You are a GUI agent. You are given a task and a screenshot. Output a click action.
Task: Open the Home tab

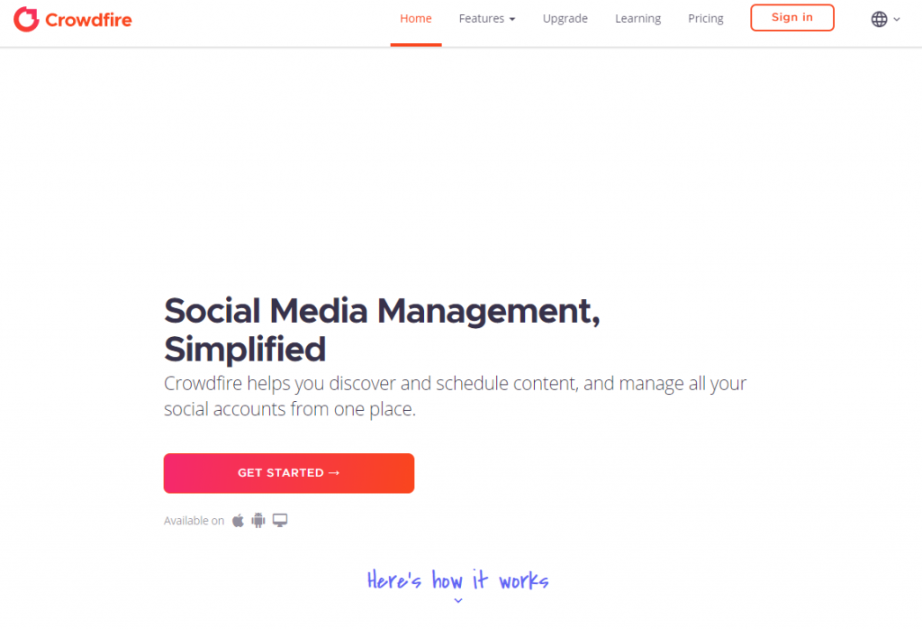(x=416, y=19)
